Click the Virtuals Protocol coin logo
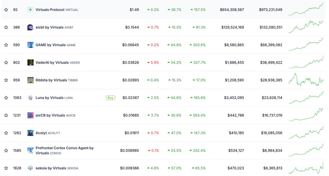 click(30, 10)
